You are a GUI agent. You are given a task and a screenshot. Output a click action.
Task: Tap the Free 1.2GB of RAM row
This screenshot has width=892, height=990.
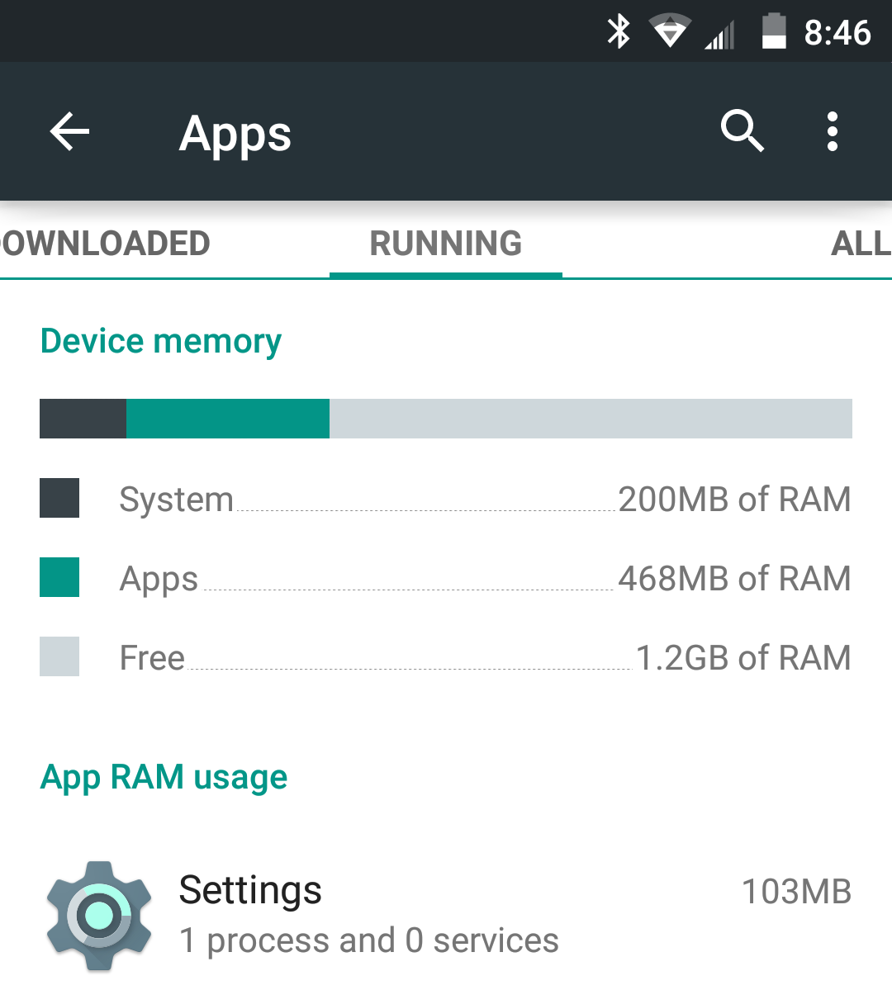[445, 657]
